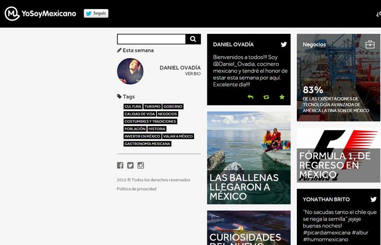Screen dimensions: 381x245
Task: Open the VER BIO link
Action: [x=193, y=74]
